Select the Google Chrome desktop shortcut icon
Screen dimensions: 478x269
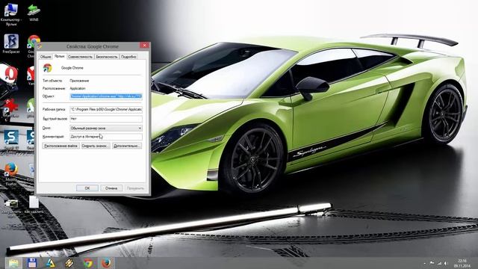[33, 41]
